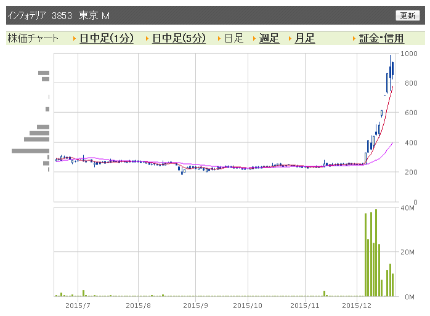Click orange arrow before 日中足(1分)

[75, 39]
